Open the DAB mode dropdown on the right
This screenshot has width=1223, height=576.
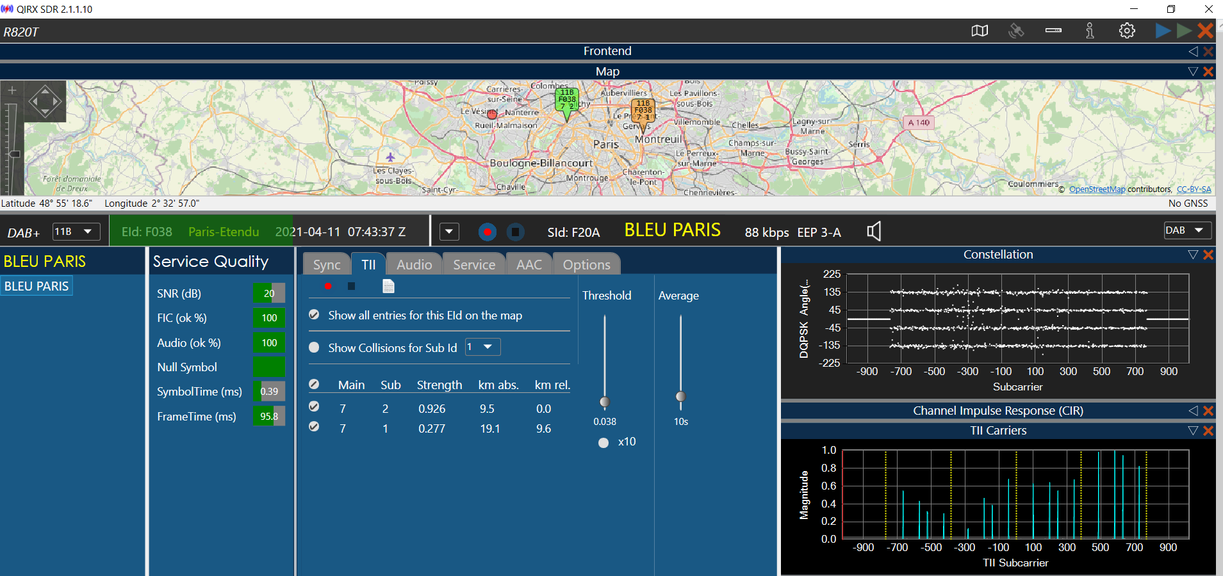(1187, 230)
